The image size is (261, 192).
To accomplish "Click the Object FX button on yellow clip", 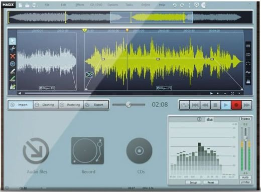I will tap(164, 88).
